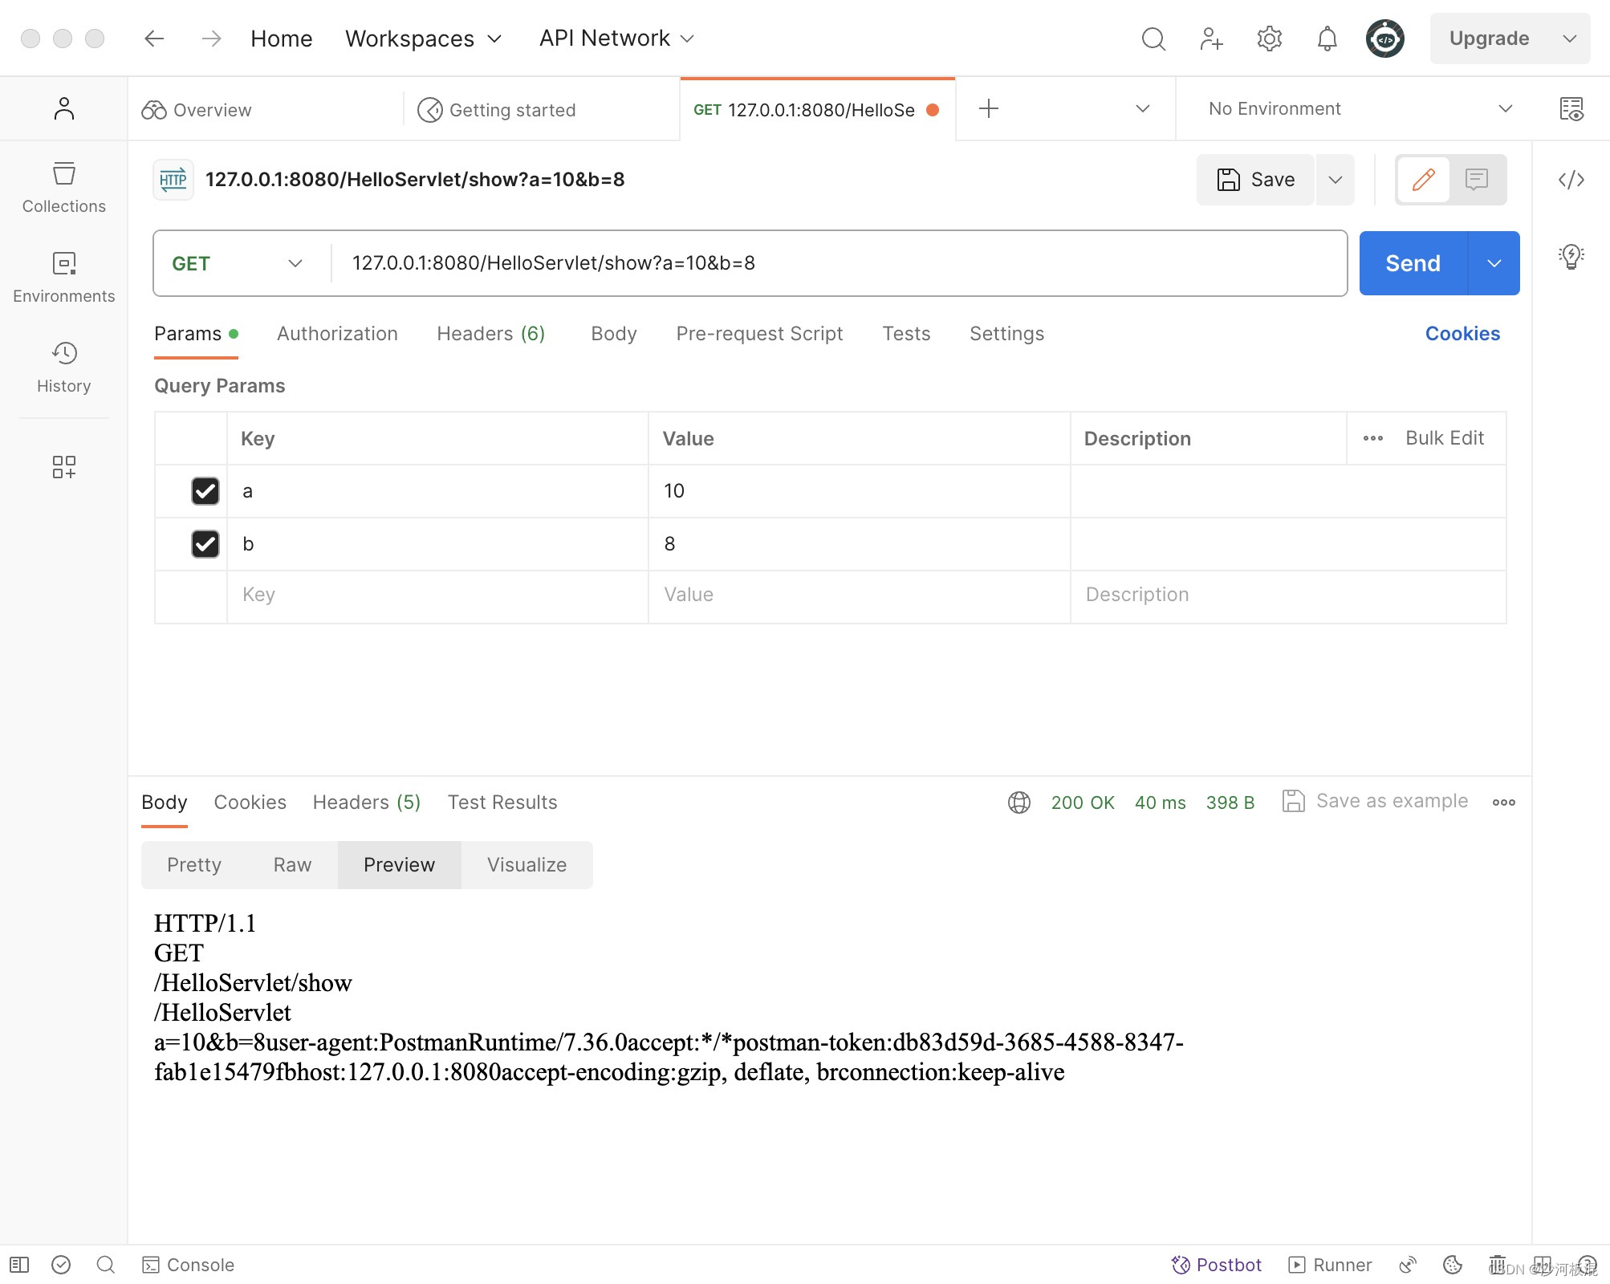Click into the request URL input field

pyautogui.click(x=835, y=263)
